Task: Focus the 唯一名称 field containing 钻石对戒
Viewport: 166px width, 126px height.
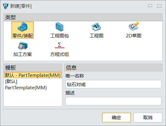Action: click(113, 84)
